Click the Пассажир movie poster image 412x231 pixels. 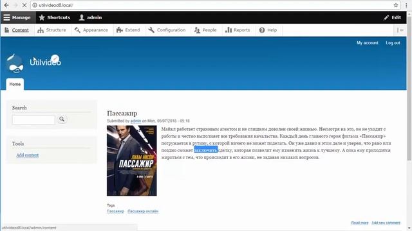[x=131, y=160]
